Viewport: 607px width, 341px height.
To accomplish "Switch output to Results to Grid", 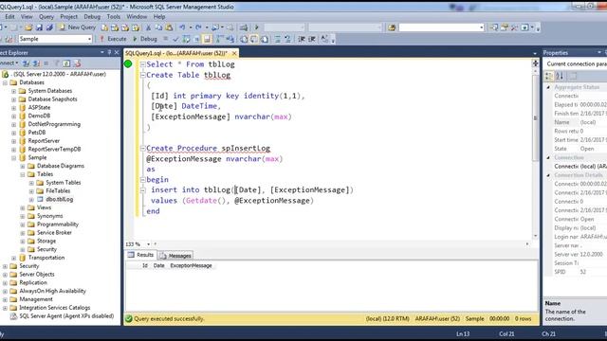I will (x=254, y=39).
